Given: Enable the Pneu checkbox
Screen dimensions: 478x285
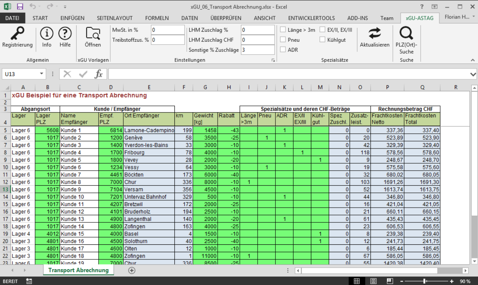Looking at the screenshot, I should coord(283,39).
